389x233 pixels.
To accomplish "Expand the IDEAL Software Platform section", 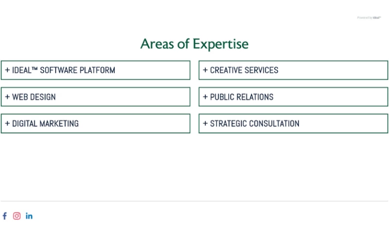I will click(95, 70).
